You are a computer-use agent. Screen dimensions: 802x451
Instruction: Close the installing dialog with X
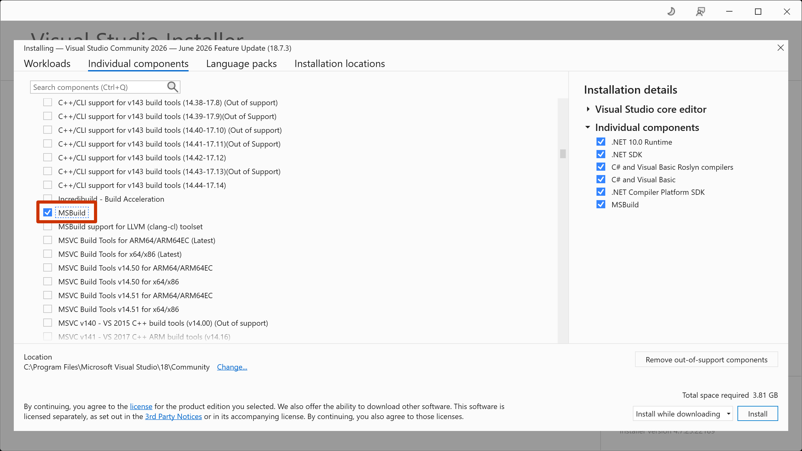tap(780, 48)
